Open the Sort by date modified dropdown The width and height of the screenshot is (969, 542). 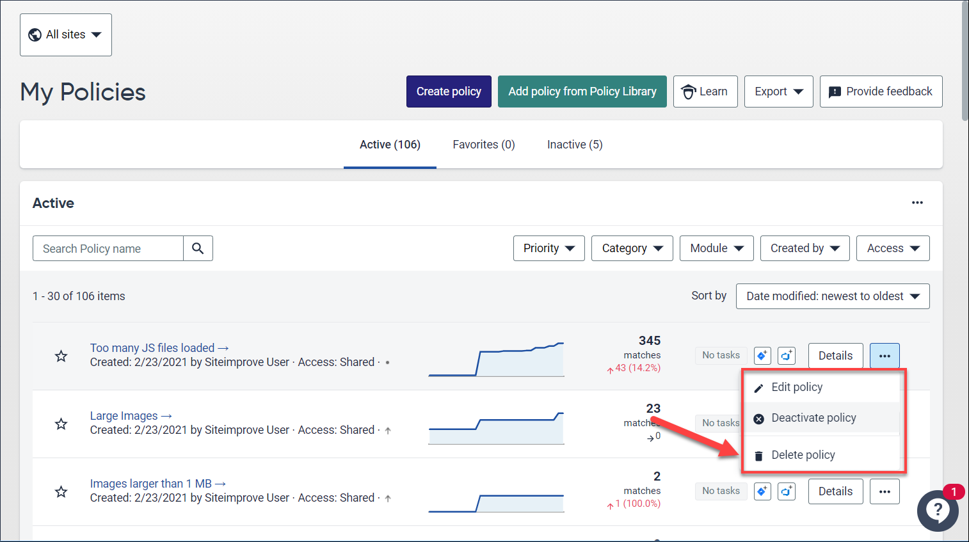coord(832,296)
